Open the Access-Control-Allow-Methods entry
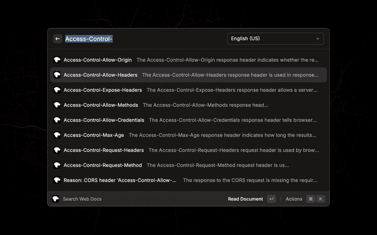Viewport: 377px width, 235px height. pyautogui.click(x=101, y=105)
